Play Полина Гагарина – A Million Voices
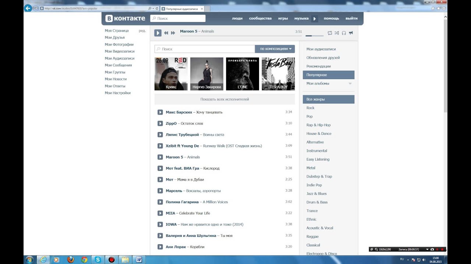 pos(160,202)
